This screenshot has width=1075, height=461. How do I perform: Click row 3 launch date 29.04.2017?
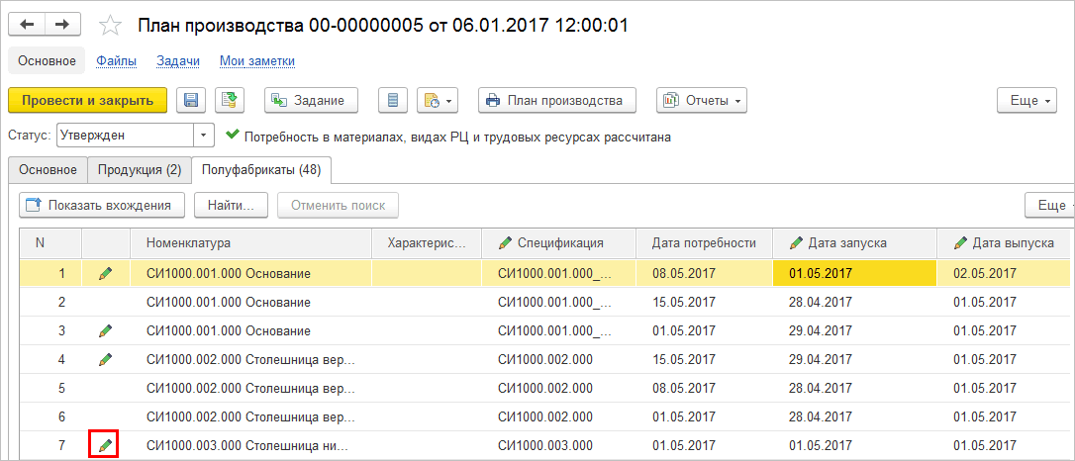point(855,330)
